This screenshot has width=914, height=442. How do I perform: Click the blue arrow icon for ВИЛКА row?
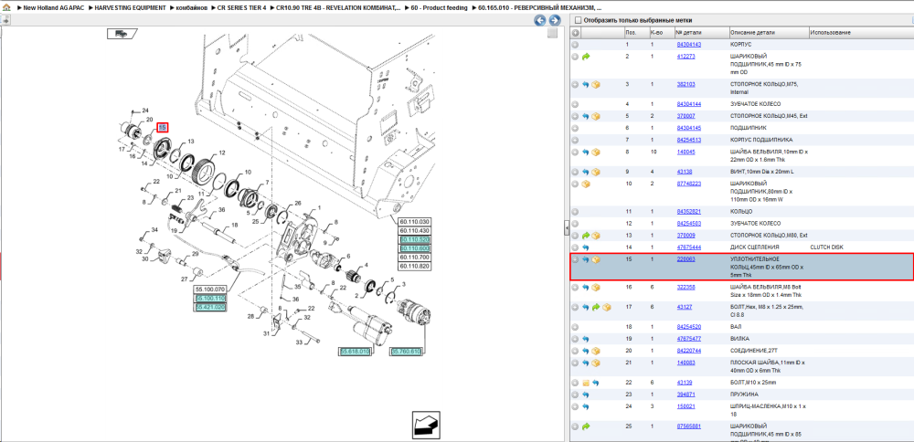(x=587, y=339)
